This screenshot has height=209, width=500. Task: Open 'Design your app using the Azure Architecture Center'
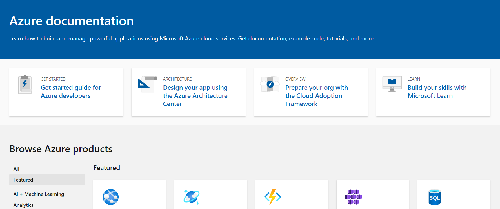(195, 96)
